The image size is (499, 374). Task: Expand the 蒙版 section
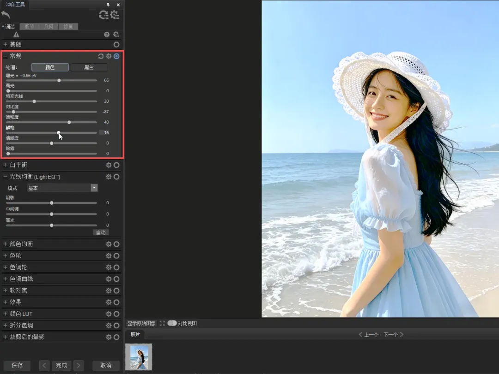(x=5, y=44)
